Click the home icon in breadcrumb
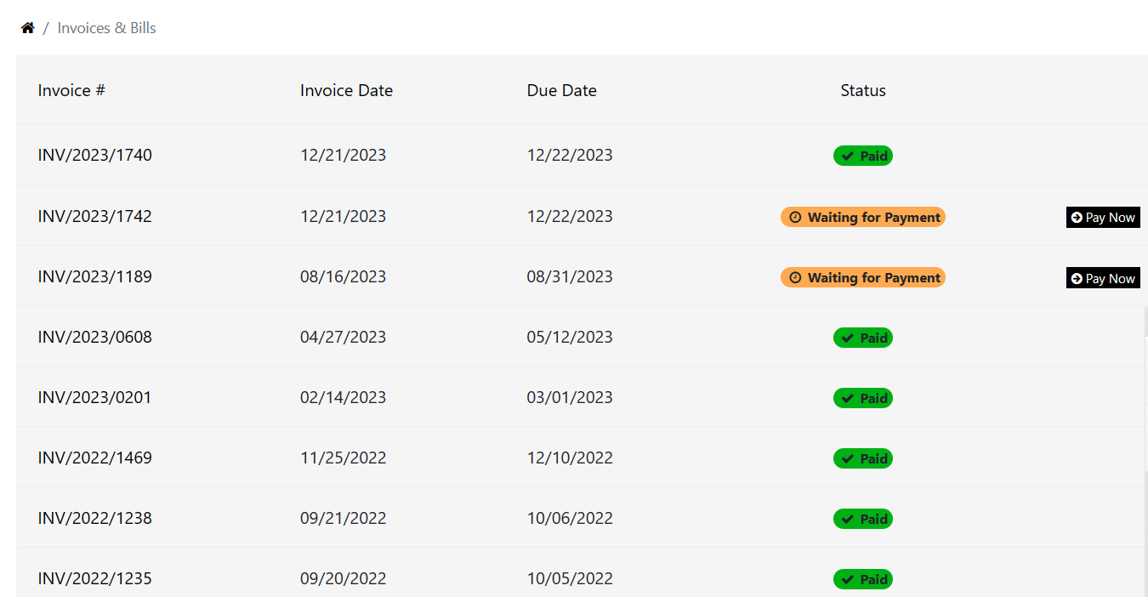 click(x=28, y=28)
